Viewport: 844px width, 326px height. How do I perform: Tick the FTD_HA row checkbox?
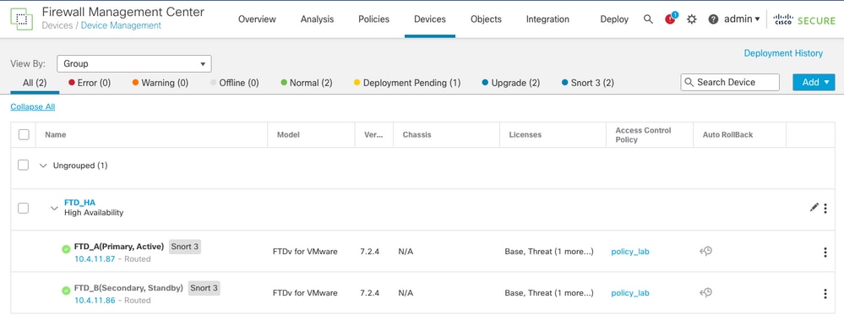pyautogui.click(x=23, y=208)
